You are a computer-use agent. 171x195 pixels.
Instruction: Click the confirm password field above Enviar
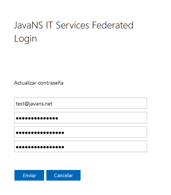[81, 146]
